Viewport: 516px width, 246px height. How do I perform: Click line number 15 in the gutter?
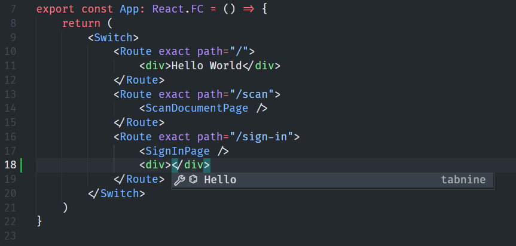click(x=10, y=122)
